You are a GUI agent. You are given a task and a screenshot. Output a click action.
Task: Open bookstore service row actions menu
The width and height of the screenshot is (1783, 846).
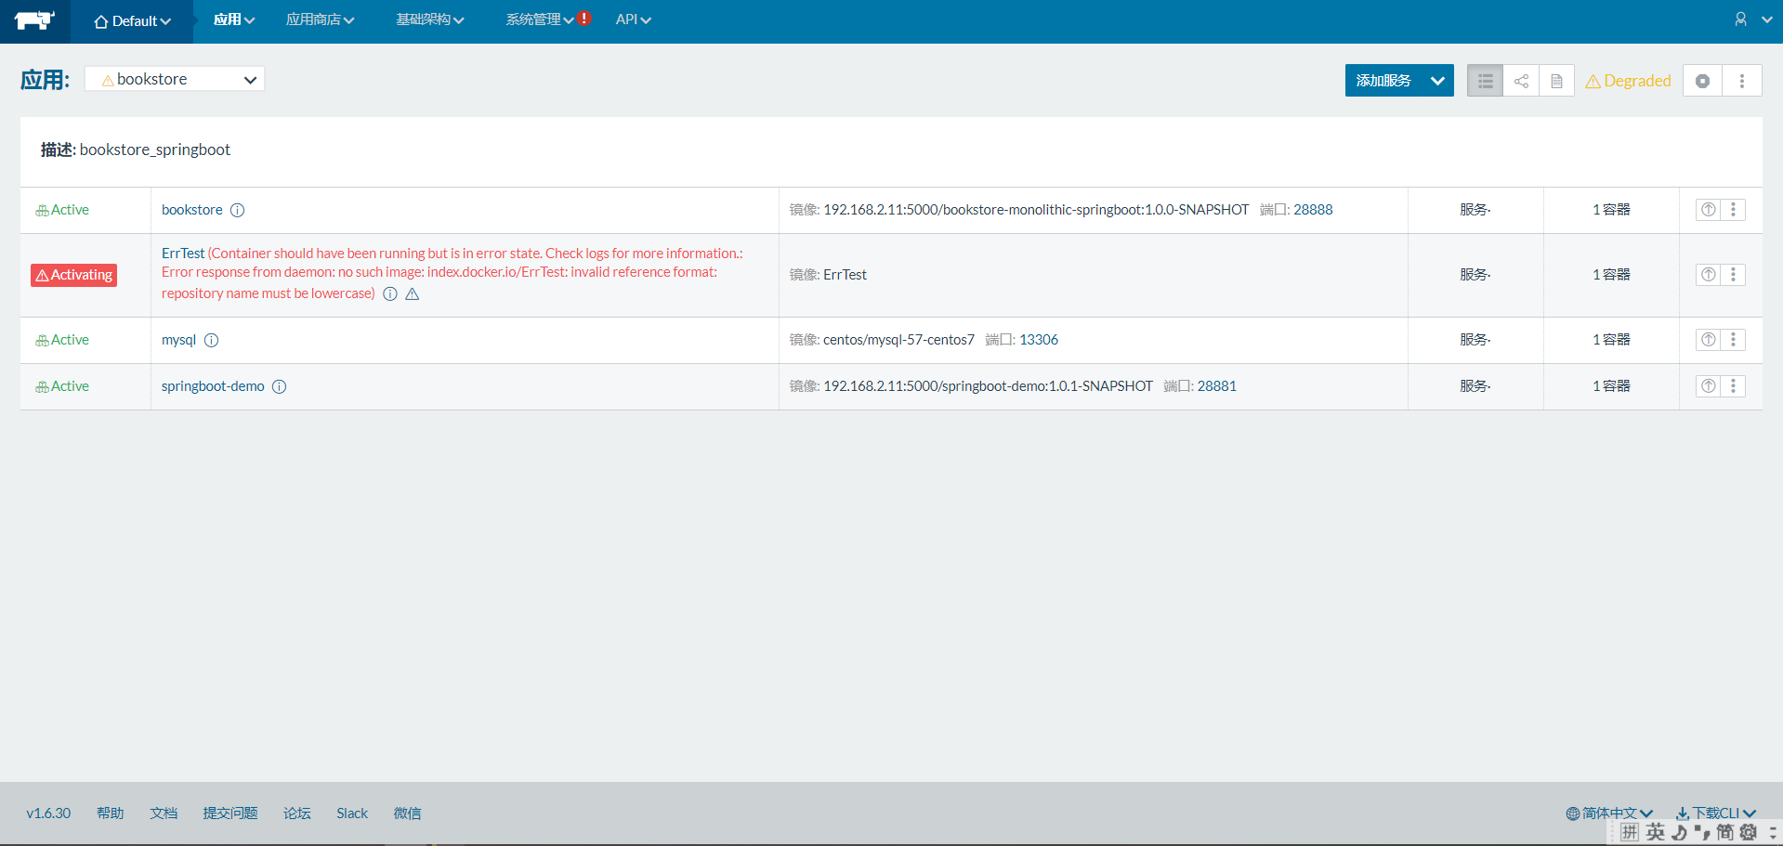coord(1733,210)
